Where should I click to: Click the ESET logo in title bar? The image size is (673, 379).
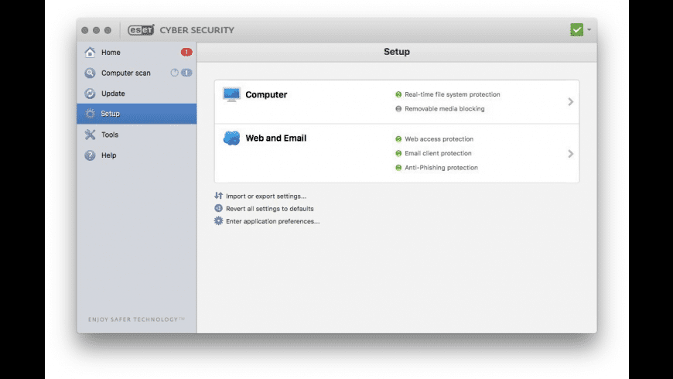141,29
